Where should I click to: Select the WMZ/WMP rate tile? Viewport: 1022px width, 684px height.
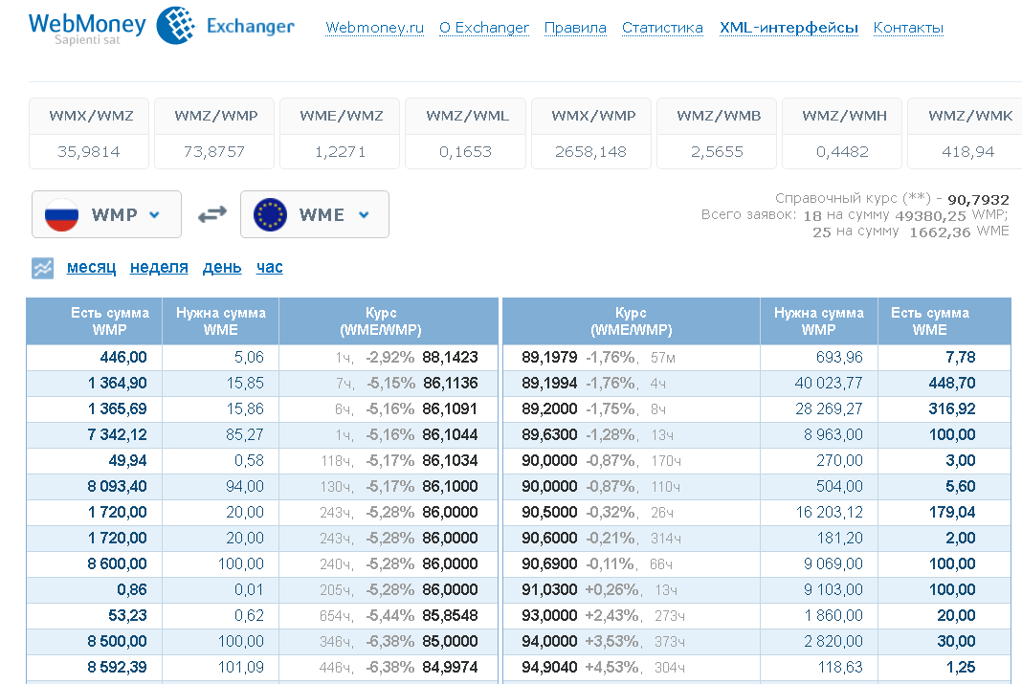point(214,134)
